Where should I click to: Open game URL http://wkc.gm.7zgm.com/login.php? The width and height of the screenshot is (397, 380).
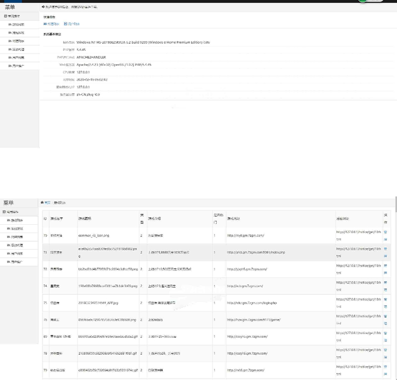252,303
